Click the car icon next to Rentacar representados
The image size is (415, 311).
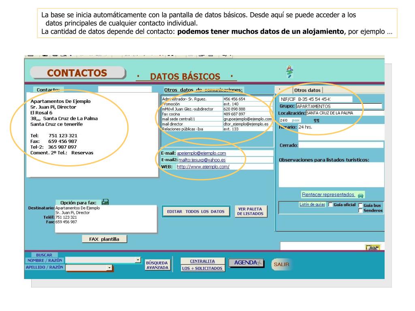pyautogui.click(x=360, y=196)
